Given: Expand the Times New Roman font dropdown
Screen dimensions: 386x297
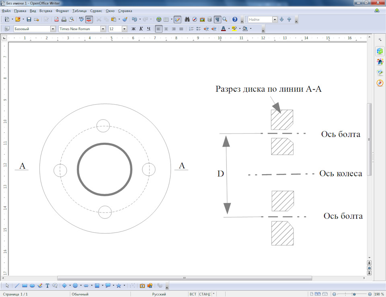Looking at the screenshot, I should tap(103, 29).
